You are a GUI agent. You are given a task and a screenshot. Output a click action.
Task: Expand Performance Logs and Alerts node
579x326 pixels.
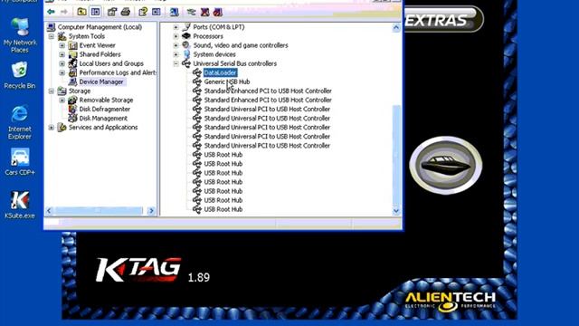point(62,72)
